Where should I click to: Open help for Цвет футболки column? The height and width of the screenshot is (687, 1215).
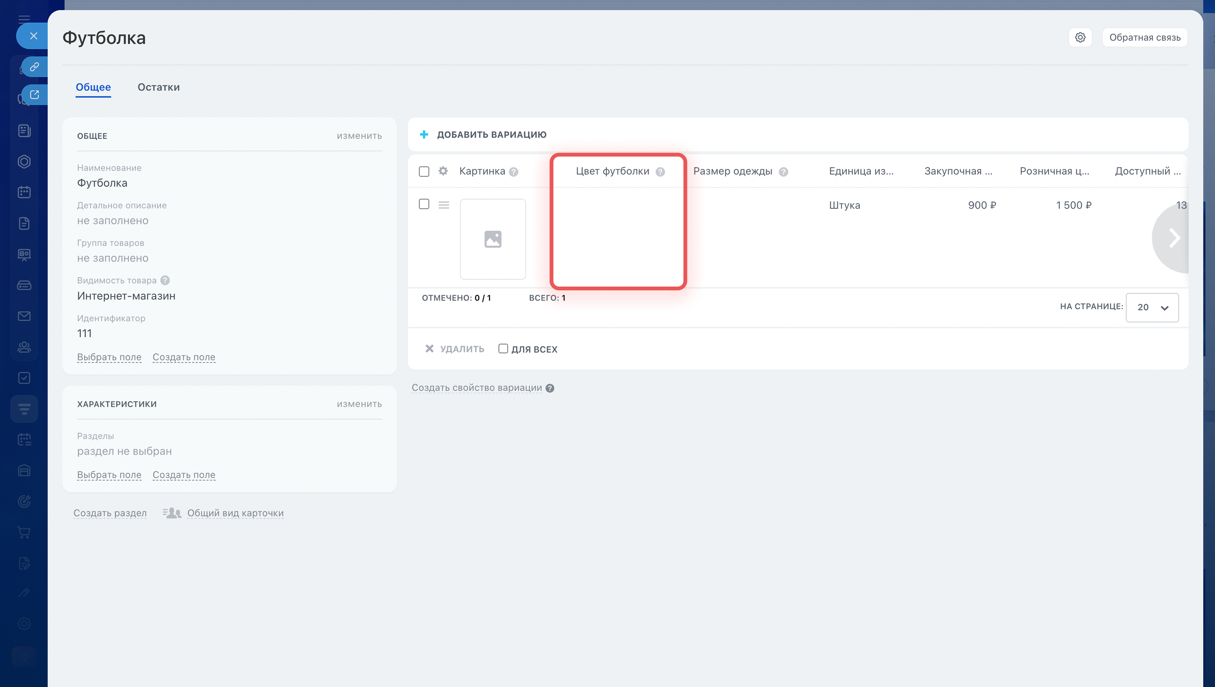(660, 172)
